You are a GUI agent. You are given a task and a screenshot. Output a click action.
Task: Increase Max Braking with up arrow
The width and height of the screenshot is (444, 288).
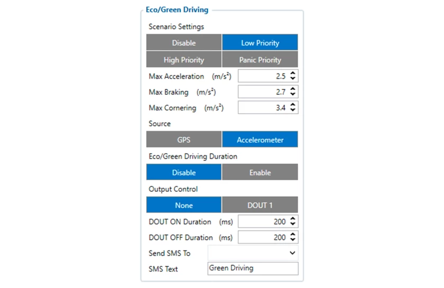[x=293, y=89]
